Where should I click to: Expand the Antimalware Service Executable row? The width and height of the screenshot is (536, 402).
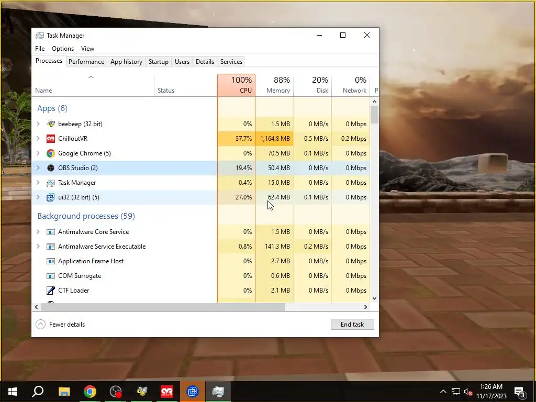[38, 247]
